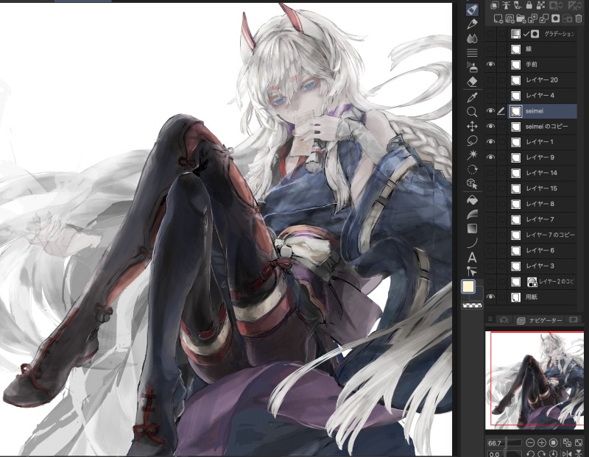Click the Lock transparent pixels icon
Viewport: 589px width, 457px height.
(540, 5)
